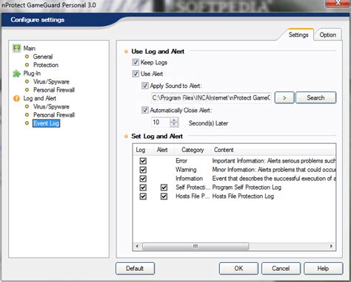This screenshot has width=351, height=282.
Task: Select Virus/Spyware under Log and Alert
Action: [51, 107]
